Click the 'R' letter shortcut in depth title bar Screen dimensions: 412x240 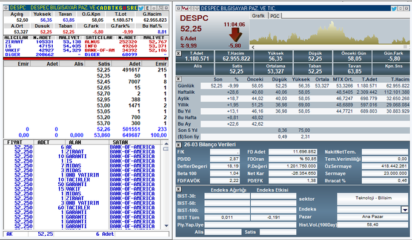(132, 8)
